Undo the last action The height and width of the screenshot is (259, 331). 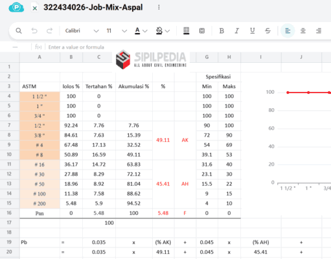(x=34, y=31)
